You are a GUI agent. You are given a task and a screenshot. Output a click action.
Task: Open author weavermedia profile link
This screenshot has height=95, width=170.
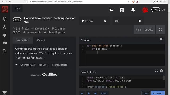click(x=34, y=32)
